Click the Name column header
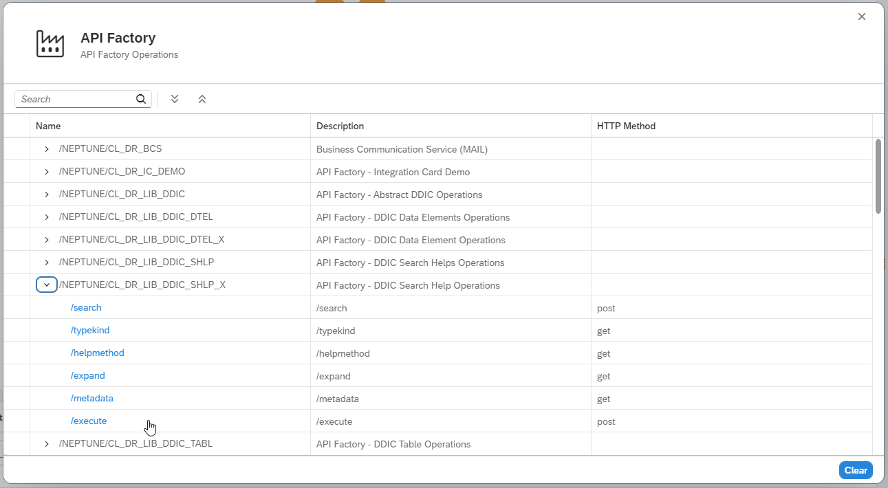 click(x=48, y=126)
